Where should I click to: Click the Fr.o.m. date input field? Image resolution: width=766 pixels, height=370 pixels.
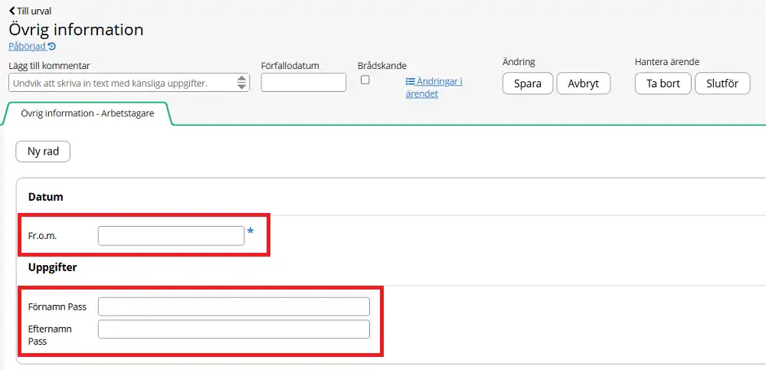pyautogui.click(x=171, y=236)
